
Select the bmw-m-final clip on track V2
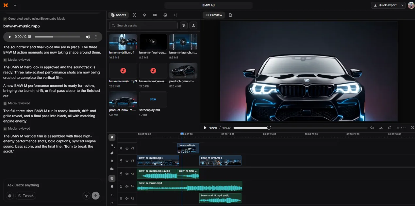(188, 148)
